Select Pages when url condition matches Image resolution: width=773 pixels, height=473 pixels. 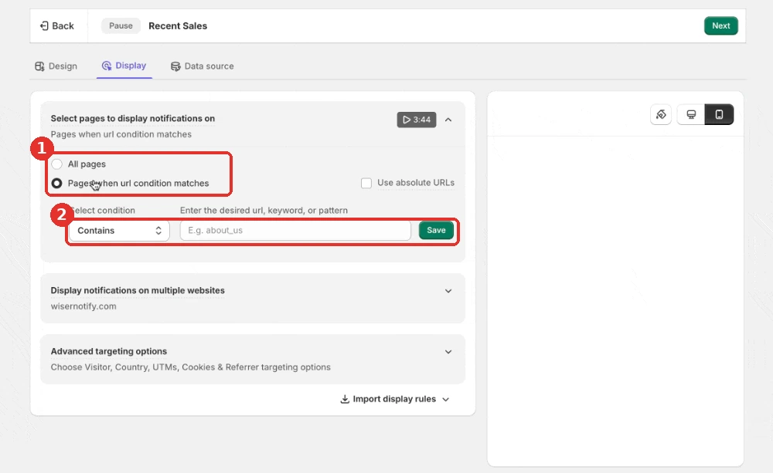[57, 183]
